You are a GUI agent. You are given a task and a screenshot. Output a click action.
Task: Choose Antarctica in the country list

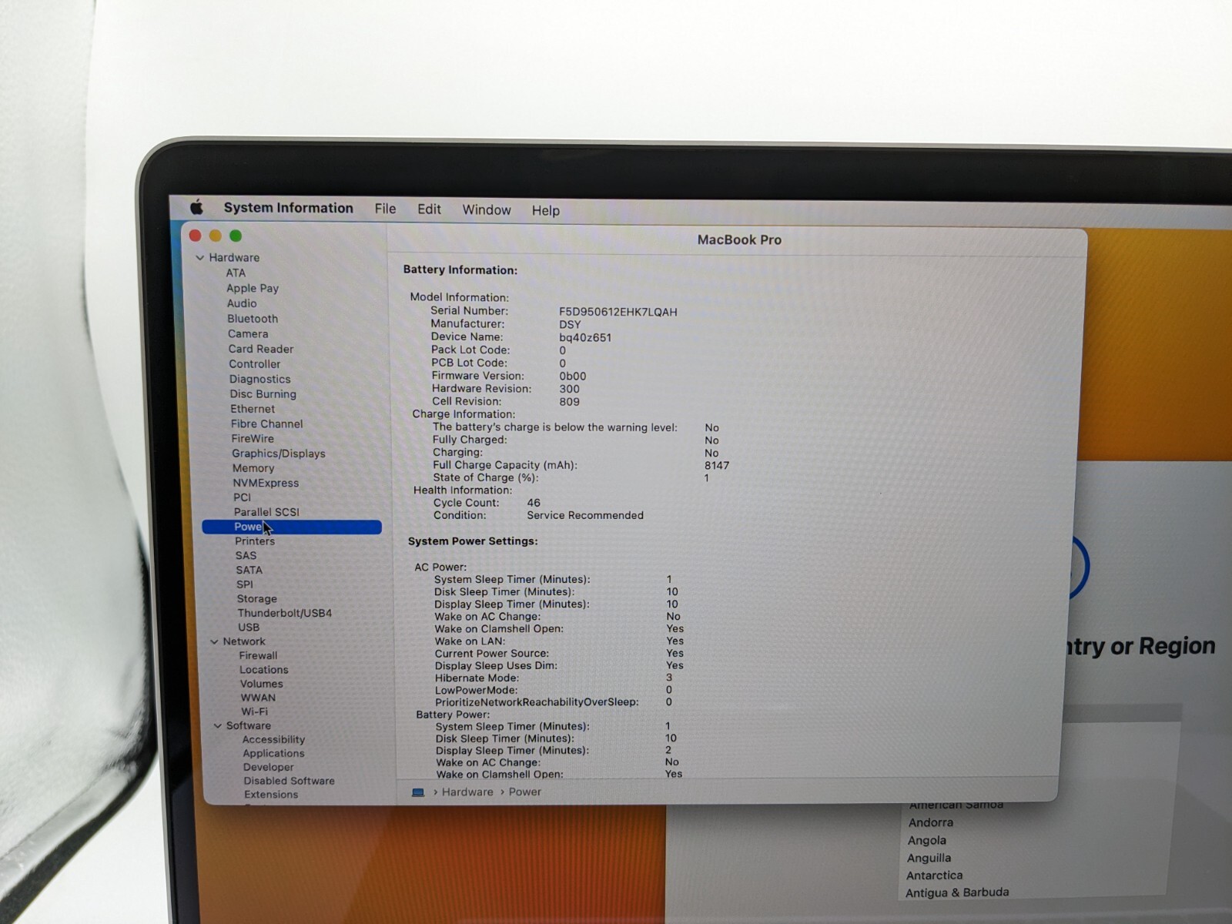[x=935, y=875]
